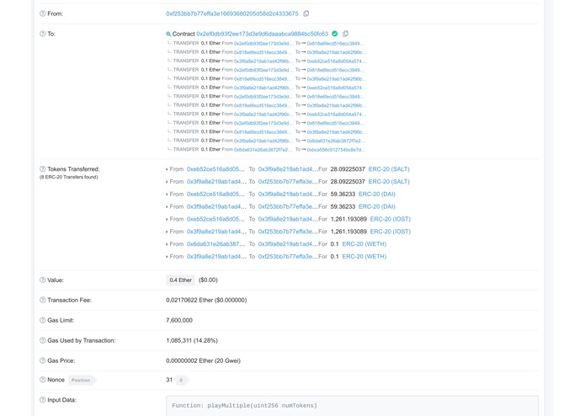Click the green verified checkmark beside the contract address
585x416 pixels.
(x=335, y=34)
